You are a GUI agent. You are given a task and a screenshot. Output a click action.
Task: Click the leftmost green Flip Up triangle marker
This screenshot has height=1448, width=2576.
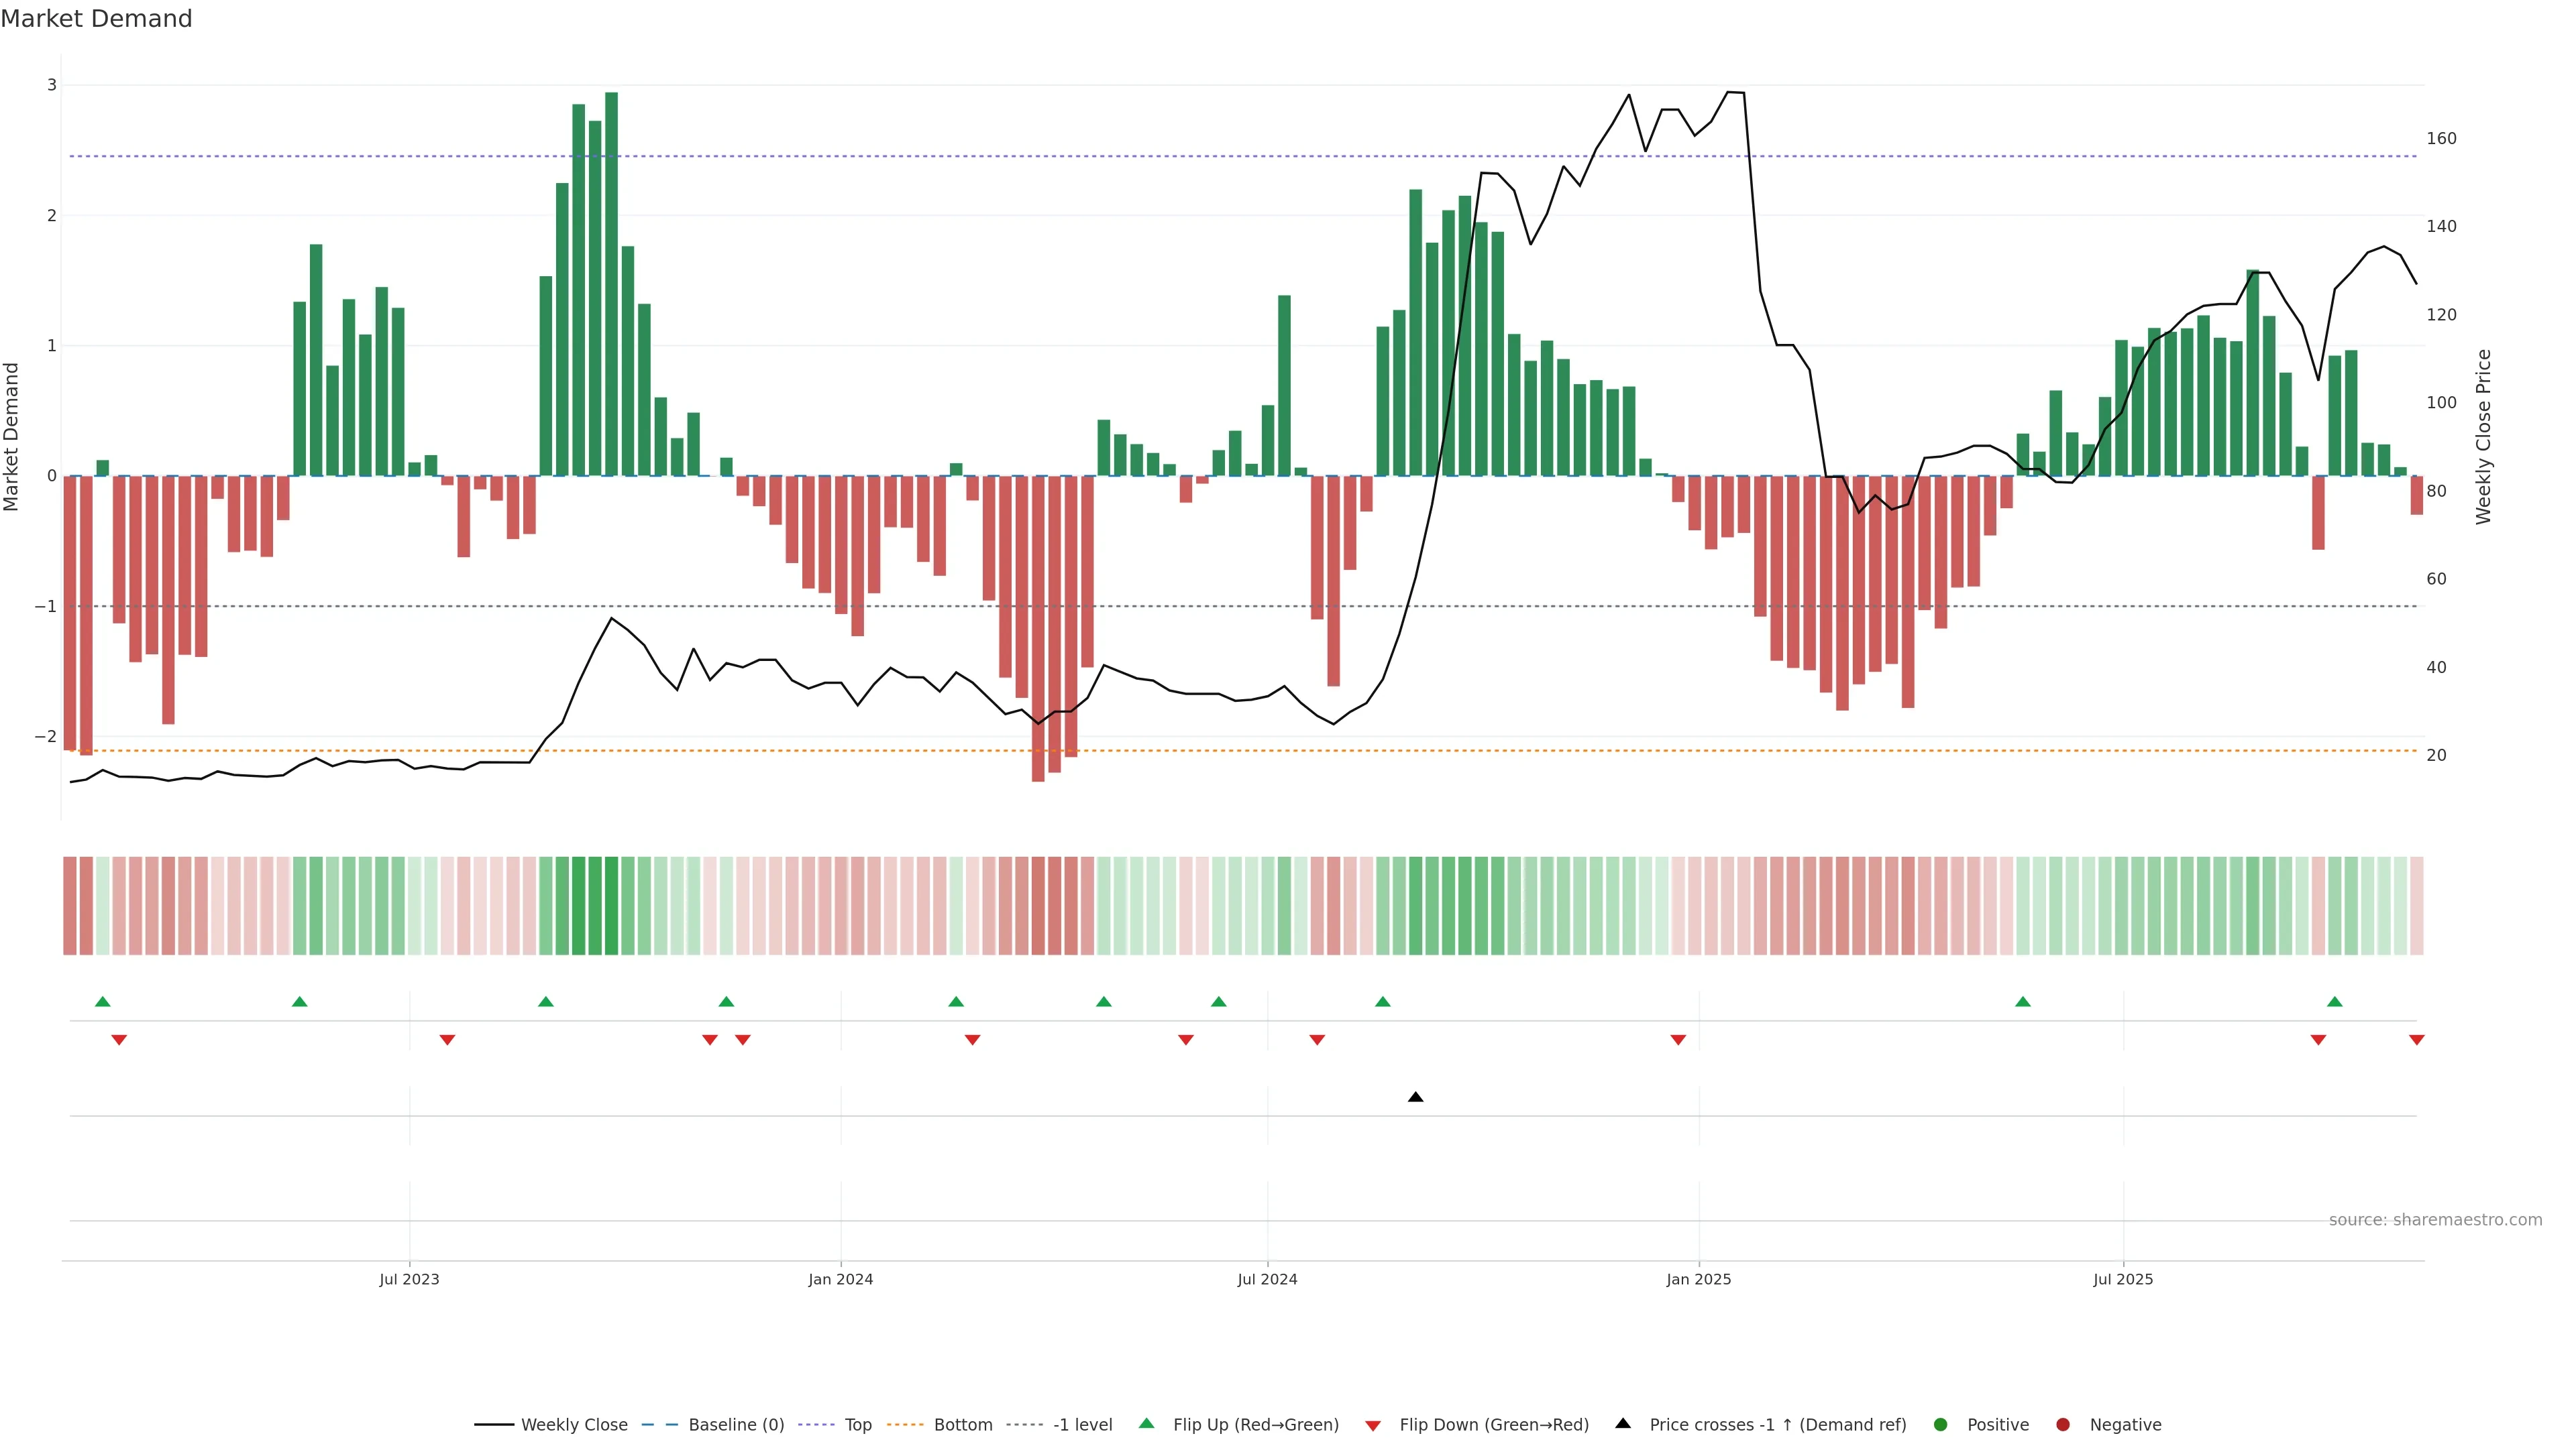(x=102, y=1002)
